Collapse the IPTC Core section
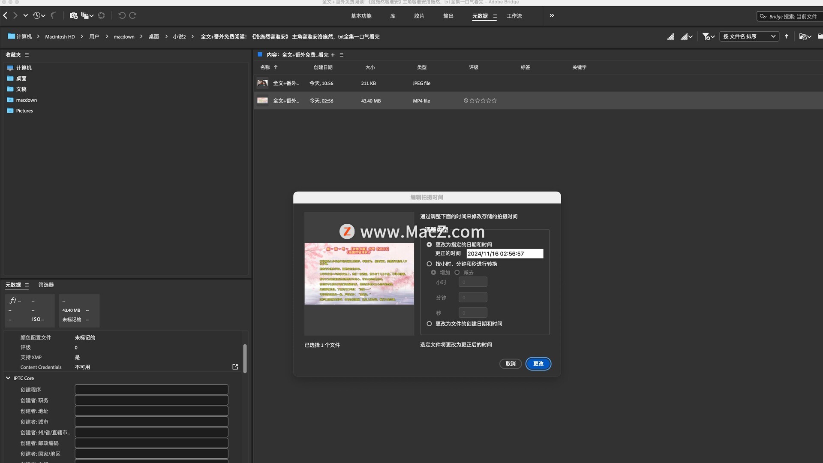823x463 pixels. (x=8, y=378)
